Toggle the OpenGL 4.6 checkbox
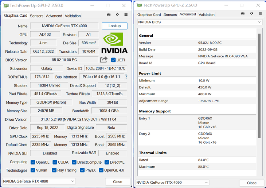The width and height of the screenshot is (266, 188). click(x=101, y=170)
